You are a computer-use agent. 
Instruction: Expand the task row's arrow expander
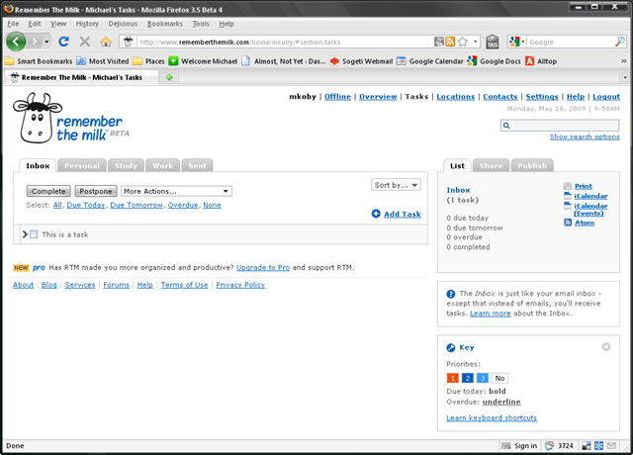pyautogui.click(x=25, y=234)
